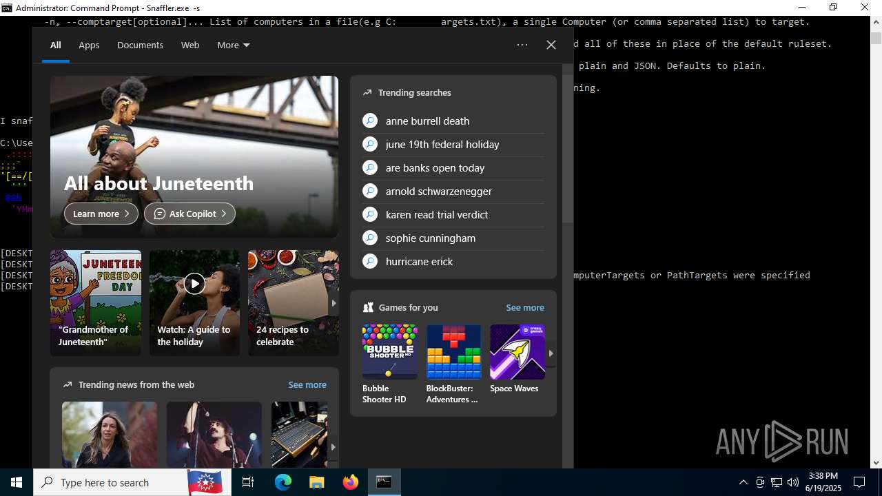Click search icon beside anne burrell death
This screenshot has height=496, width=882.
(370, 121)
